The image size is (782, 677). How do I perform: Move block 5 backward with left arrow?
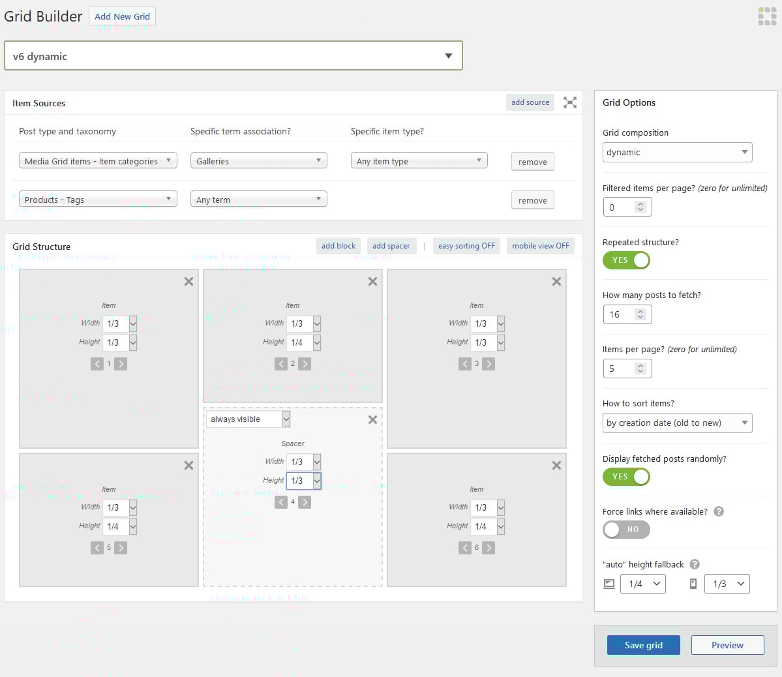97,548
